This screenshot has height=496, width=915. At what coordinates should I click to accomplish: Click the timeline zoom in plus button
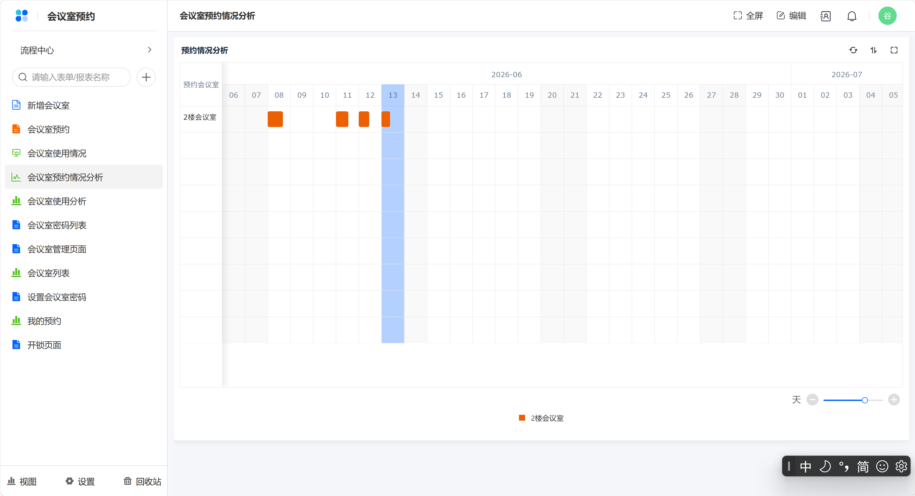(894, 400)
